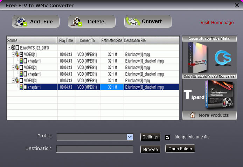Click the film reel icon beside the IFO file
Screen dimensions: 243x167
(13, 47)
